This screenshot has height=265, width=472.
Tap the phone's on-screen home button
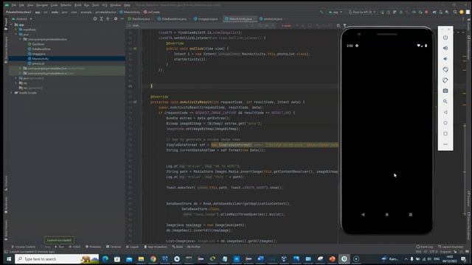pos(386,214)
